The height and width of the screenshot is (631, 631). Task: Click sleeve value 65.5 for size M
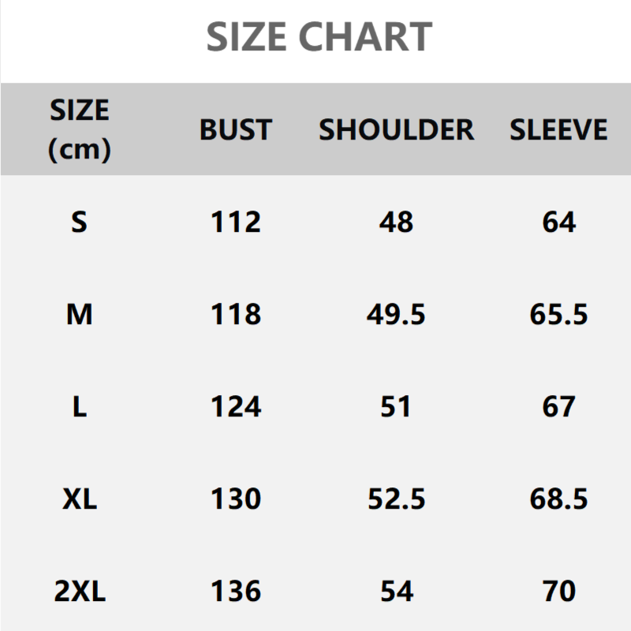(558, 315)
